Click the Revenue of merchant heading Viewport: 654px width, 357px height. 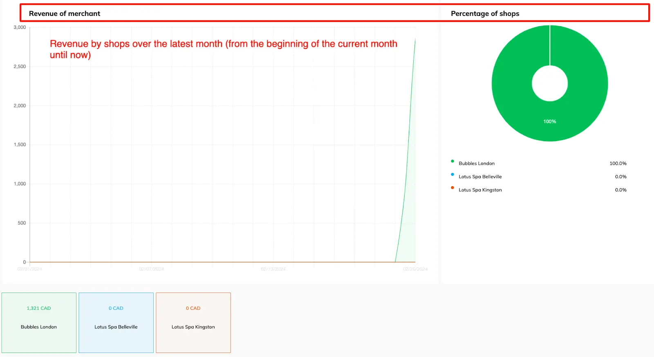click(65, 13)
